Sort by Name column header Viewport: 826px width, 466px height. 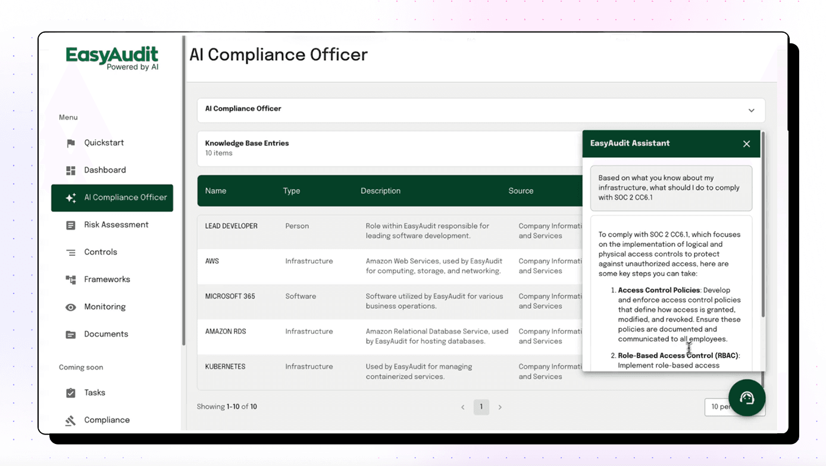tap(215, 191)
